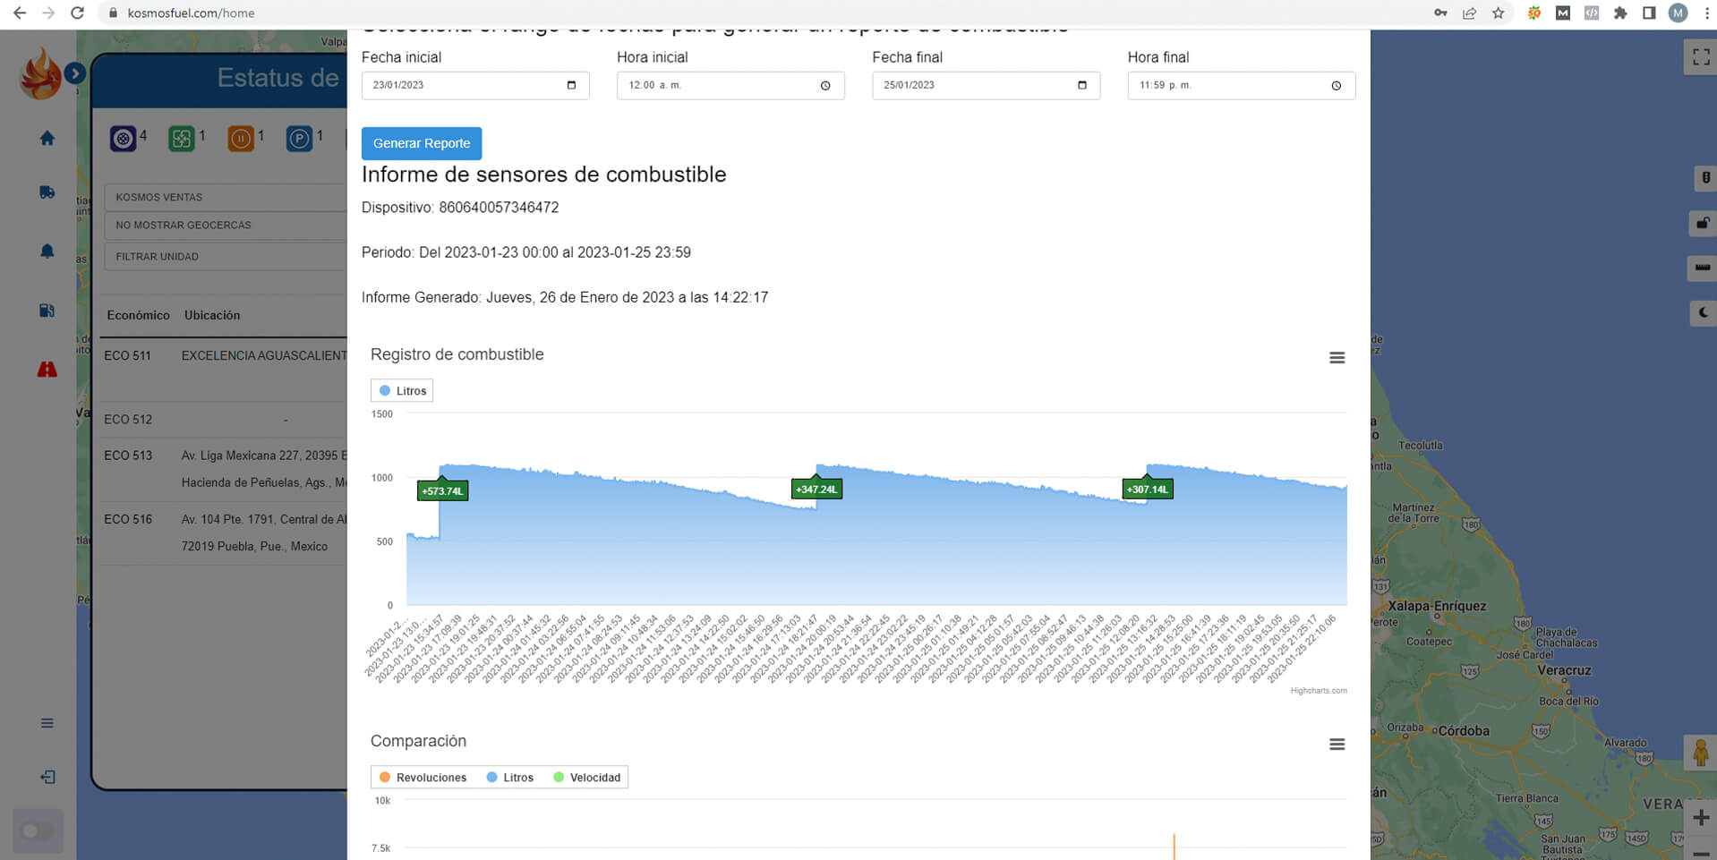Toggle the Litros legend in Registro chart

pyautogui.click(x=403, y=391)
